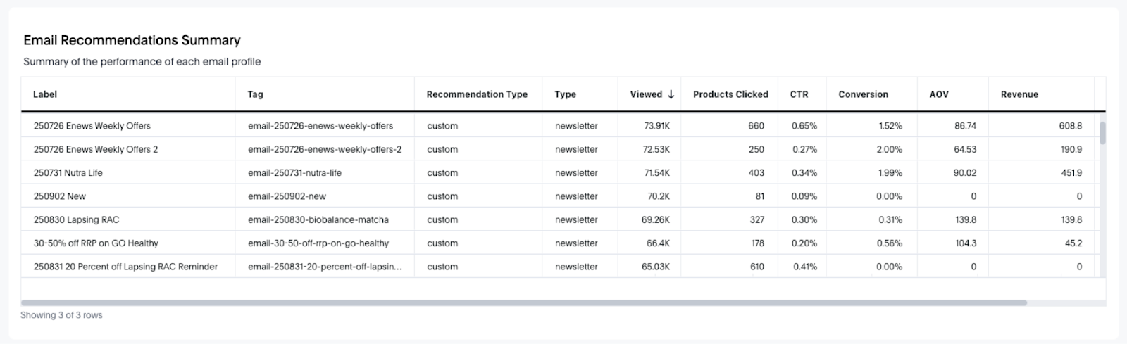The width and height of the screenshot is (1127, 344).
Task: Click the vertical scrollbar thumb on the table
Action: (1102, 133)
